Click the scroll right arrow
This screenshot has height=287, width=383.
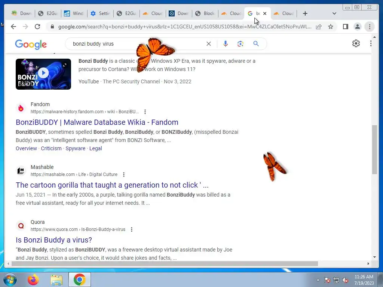368,263
